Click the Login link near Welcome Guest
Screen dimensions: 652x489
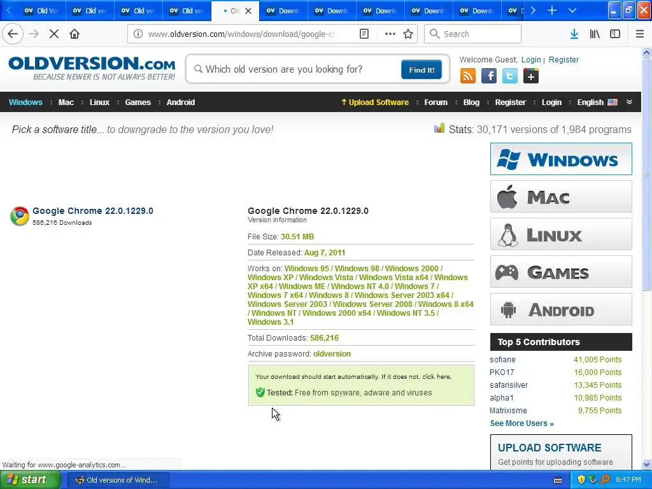point(532,60)
